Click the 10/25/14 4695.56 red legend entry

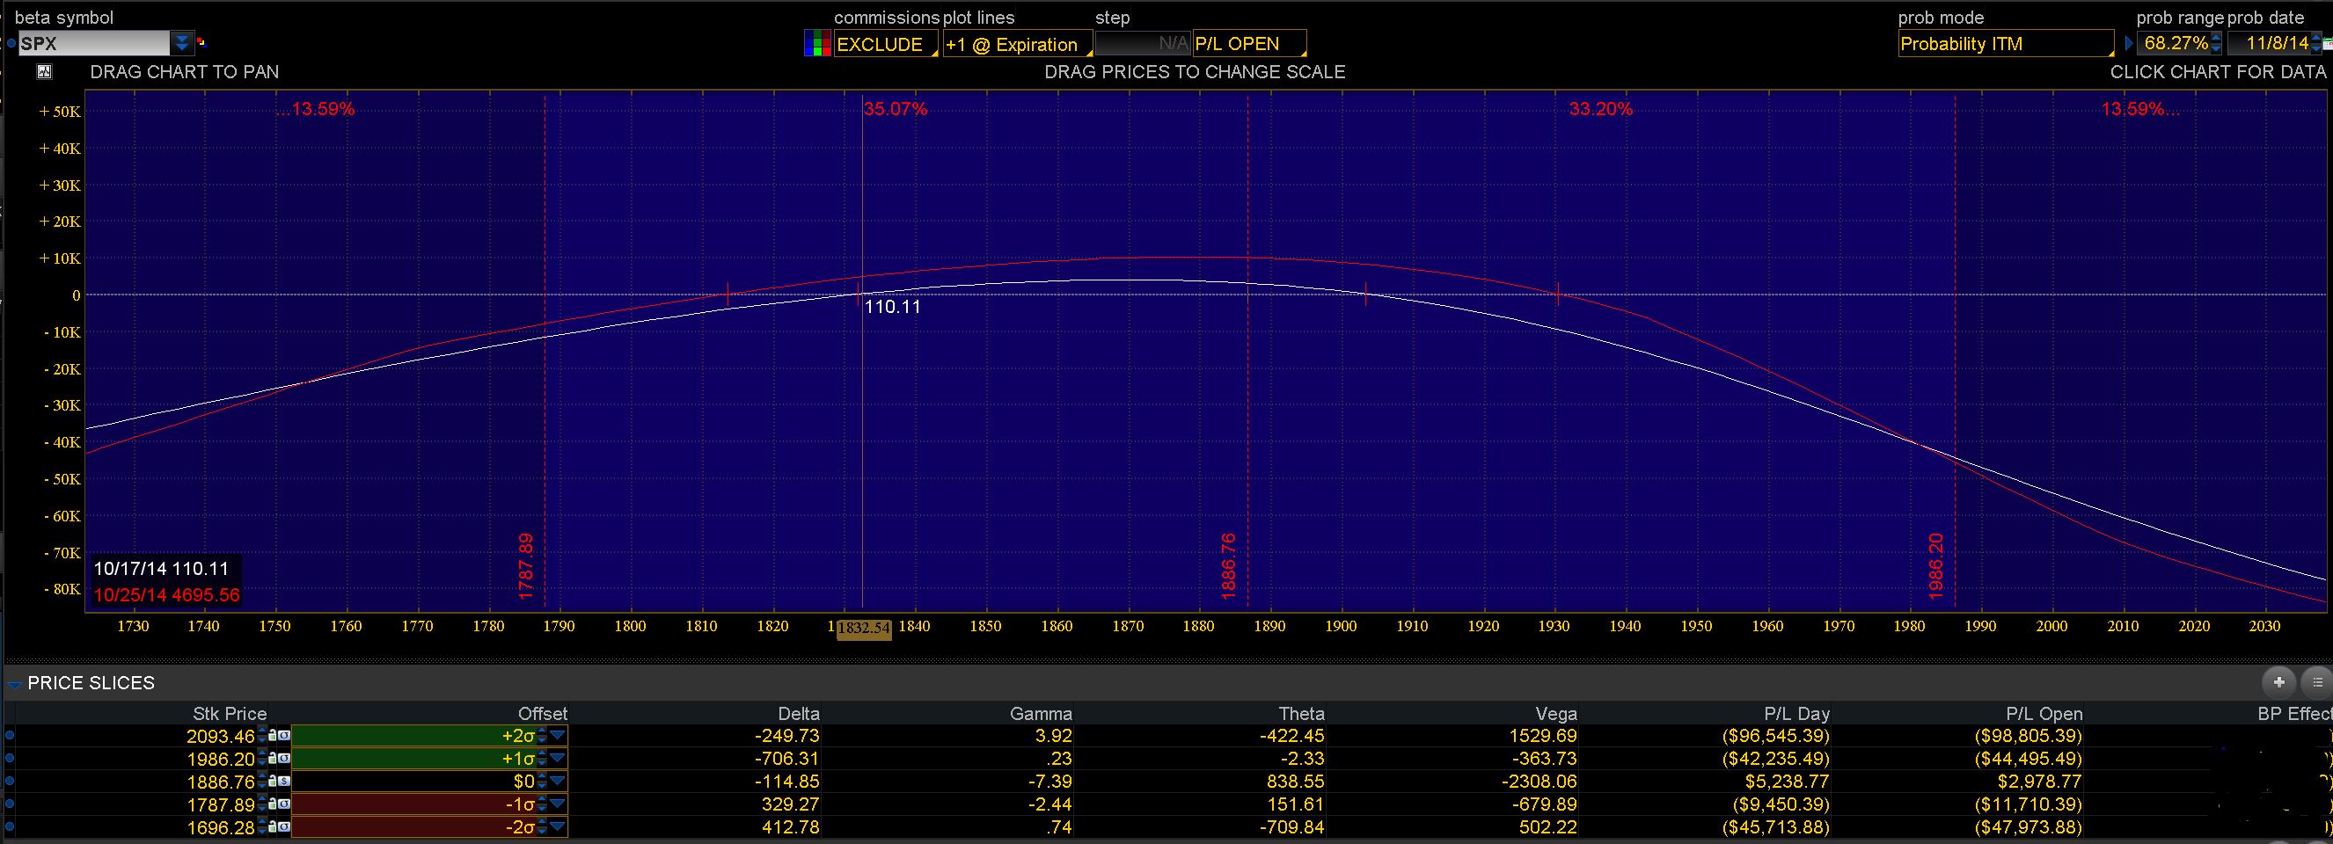pos(166,595)
